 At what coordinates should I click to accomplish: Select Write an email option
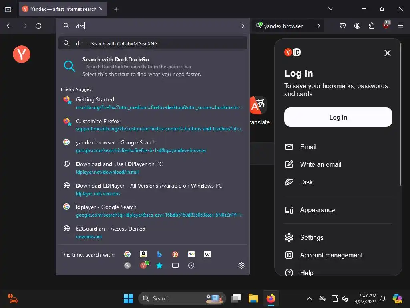pos(338,164)
